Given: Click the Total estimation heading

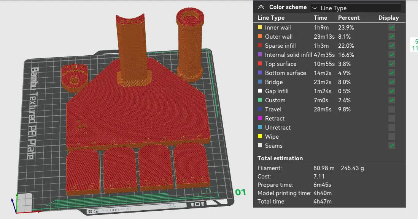Looking at the screenshot, I should coord(280,158).
